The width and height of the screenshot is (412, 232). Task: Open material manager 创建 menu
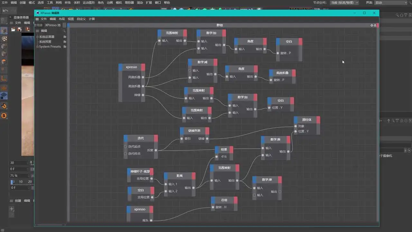(18, 201)
